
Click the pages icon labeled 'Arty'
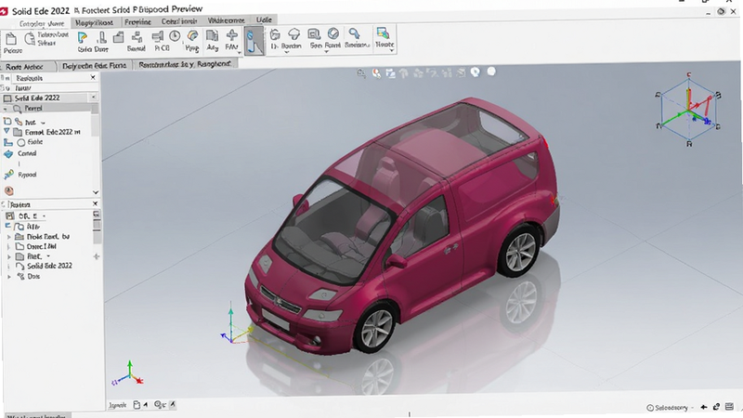click(213, 35)
